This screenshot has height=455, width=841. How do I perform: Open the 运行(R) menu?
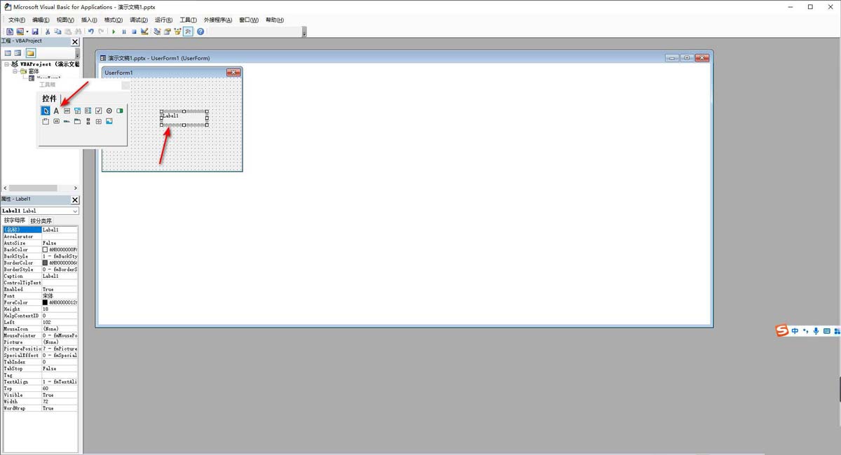click(163, 20)
